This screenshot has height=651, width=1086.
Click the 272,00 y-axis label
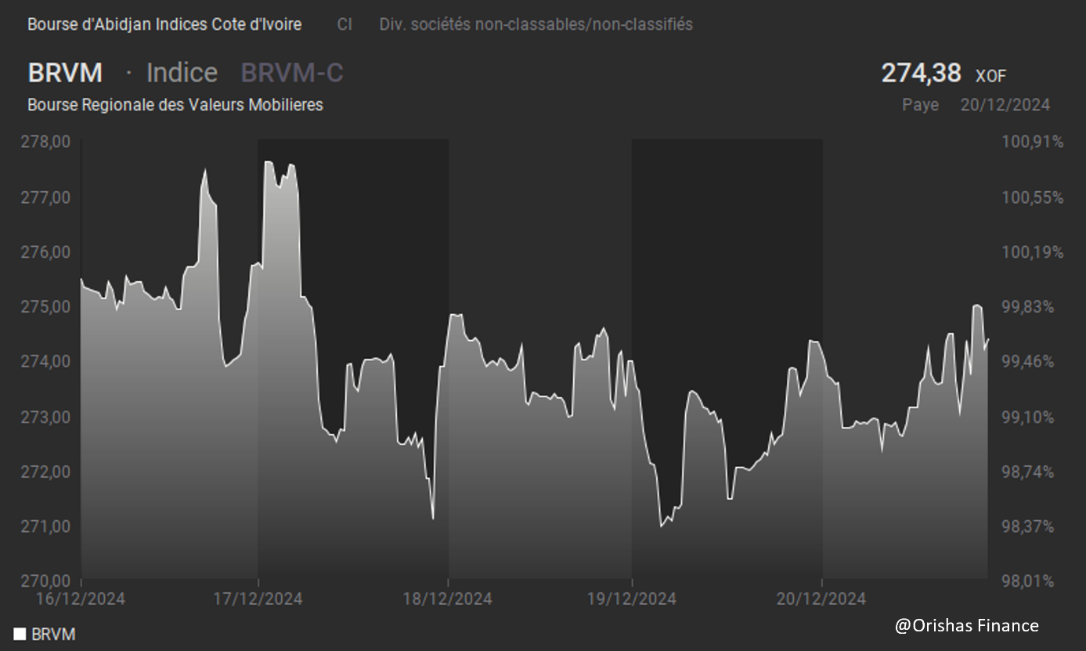coord(44,471)
